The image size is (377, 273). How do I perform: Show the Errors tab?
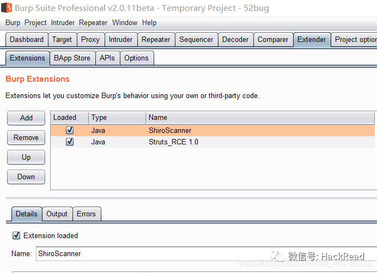(86, 214)
